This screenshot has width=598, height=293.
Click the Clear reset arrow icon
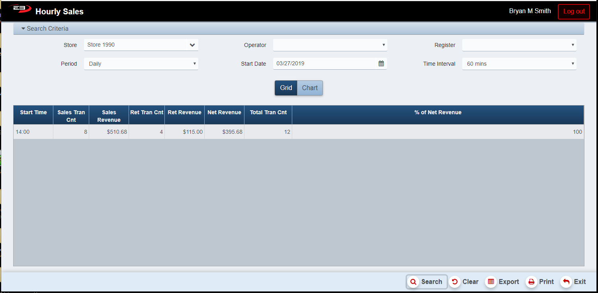[x=455, y=282]
